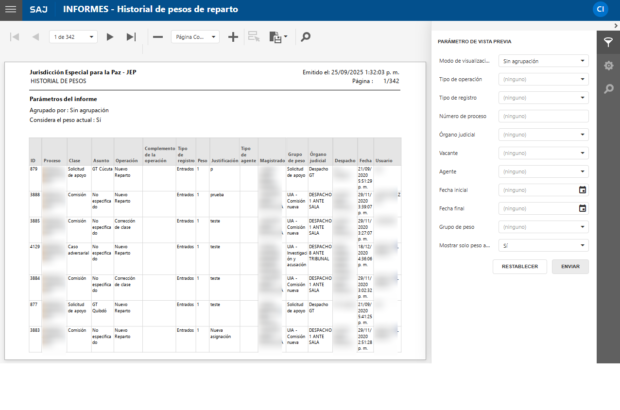Open the settings gear side tab

[608, 66]
